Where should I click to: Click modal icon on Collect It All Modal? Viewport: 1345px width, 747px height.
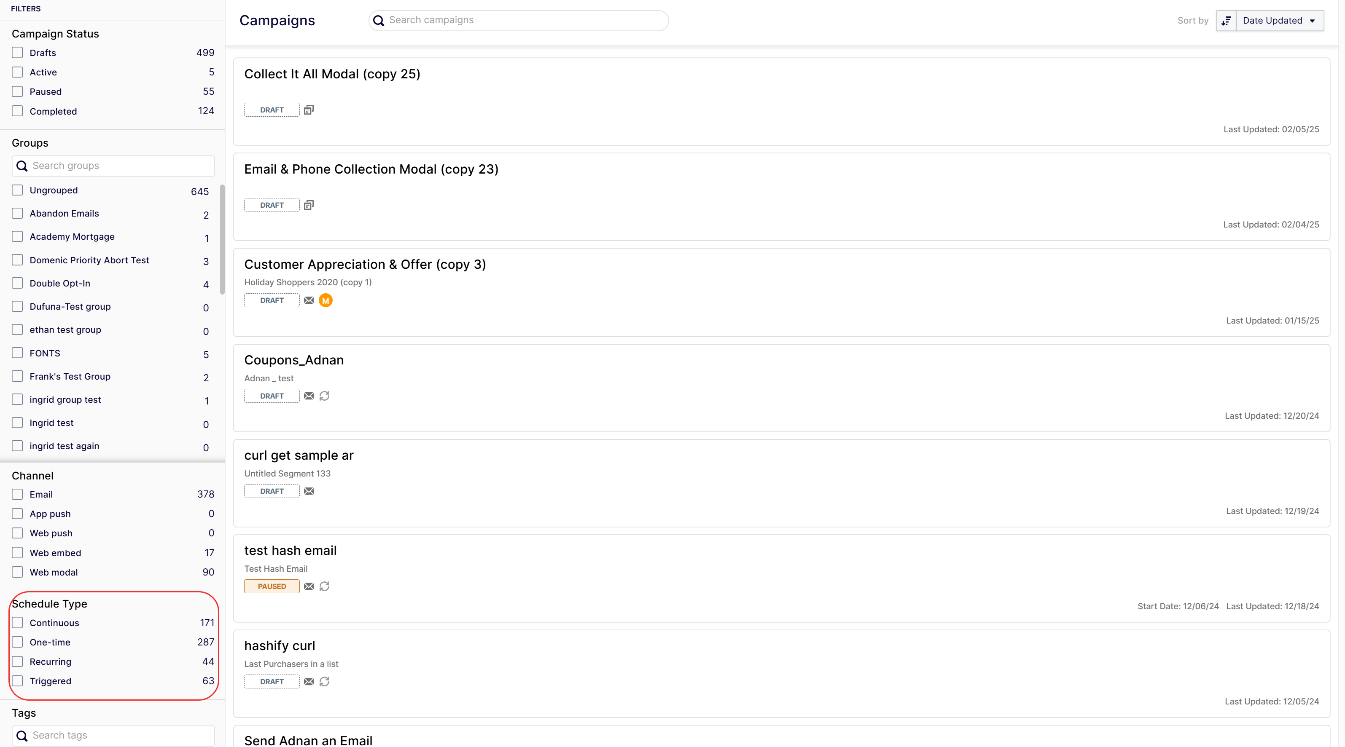(309, 110)
